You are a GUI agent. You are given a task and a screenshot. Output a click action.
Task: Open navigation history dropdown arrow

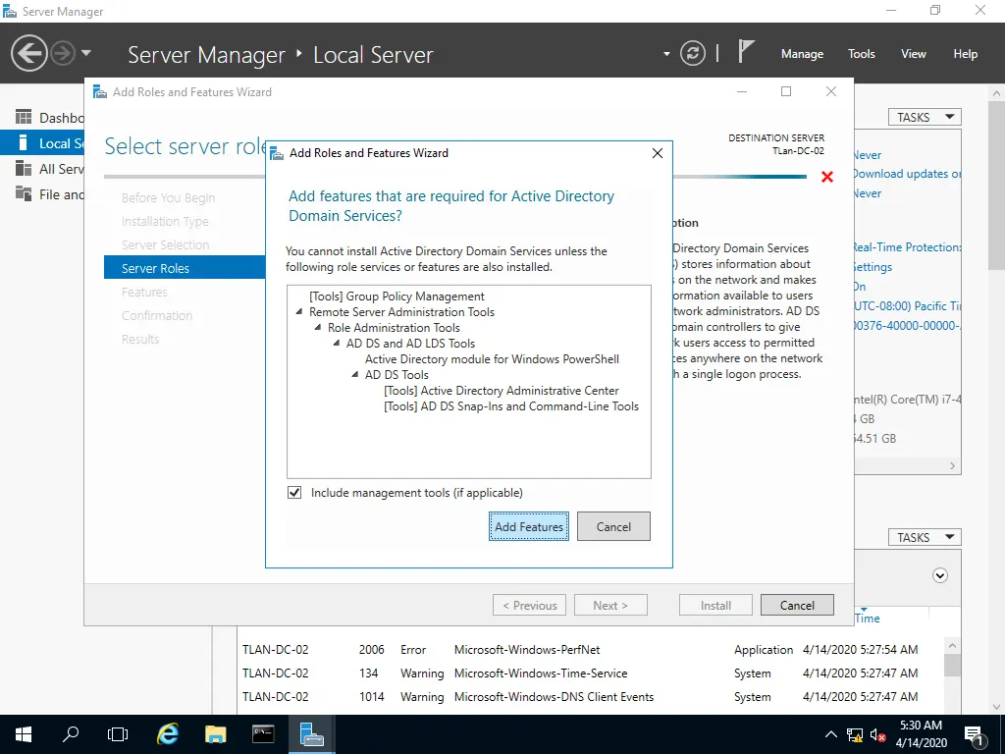tap(86, 53)
